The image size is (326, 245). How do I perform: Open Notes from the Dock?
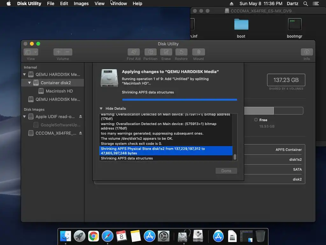pyautogui.click(x=136, y=236)
